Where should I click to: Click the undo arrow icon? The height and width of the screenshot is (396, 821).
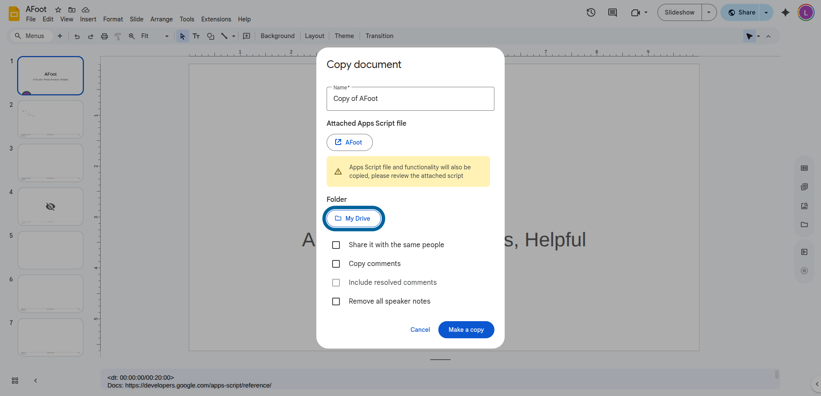[77, 36]
